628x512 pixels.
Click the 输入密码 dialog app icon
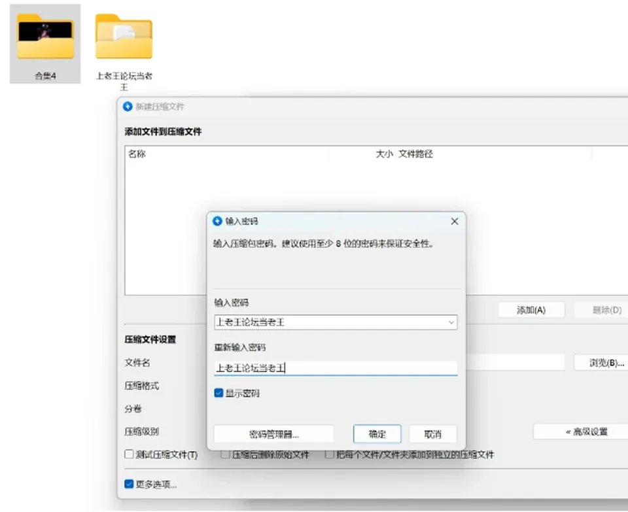[217, 221]
